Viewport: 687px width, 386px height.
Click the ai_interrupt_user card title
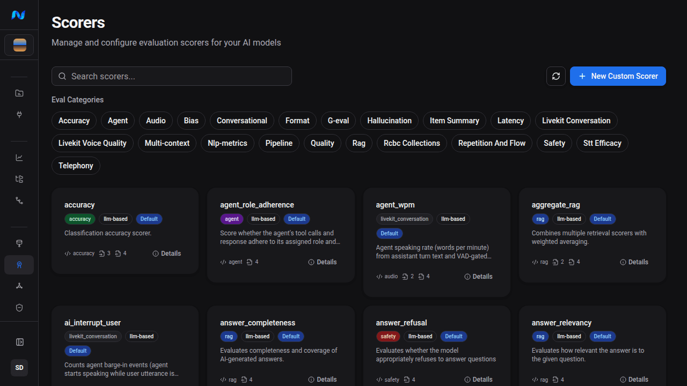pos(92,323)
